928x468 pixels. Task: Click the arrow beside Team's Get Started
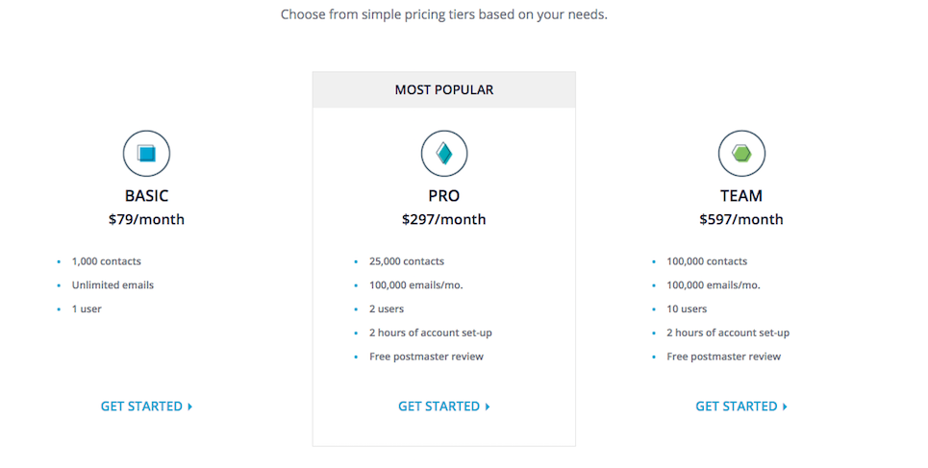785,406
